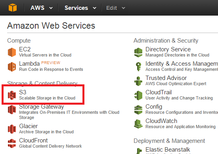Screen dimensions: 218x154
Task: Open the EC2 service link
Action: pos(25,49)
